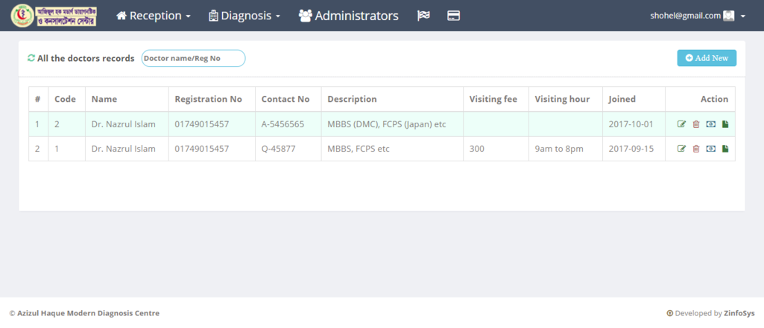
Task: Go to the Administrators menu
Action: pyautogui.click(x=348, y=16)
